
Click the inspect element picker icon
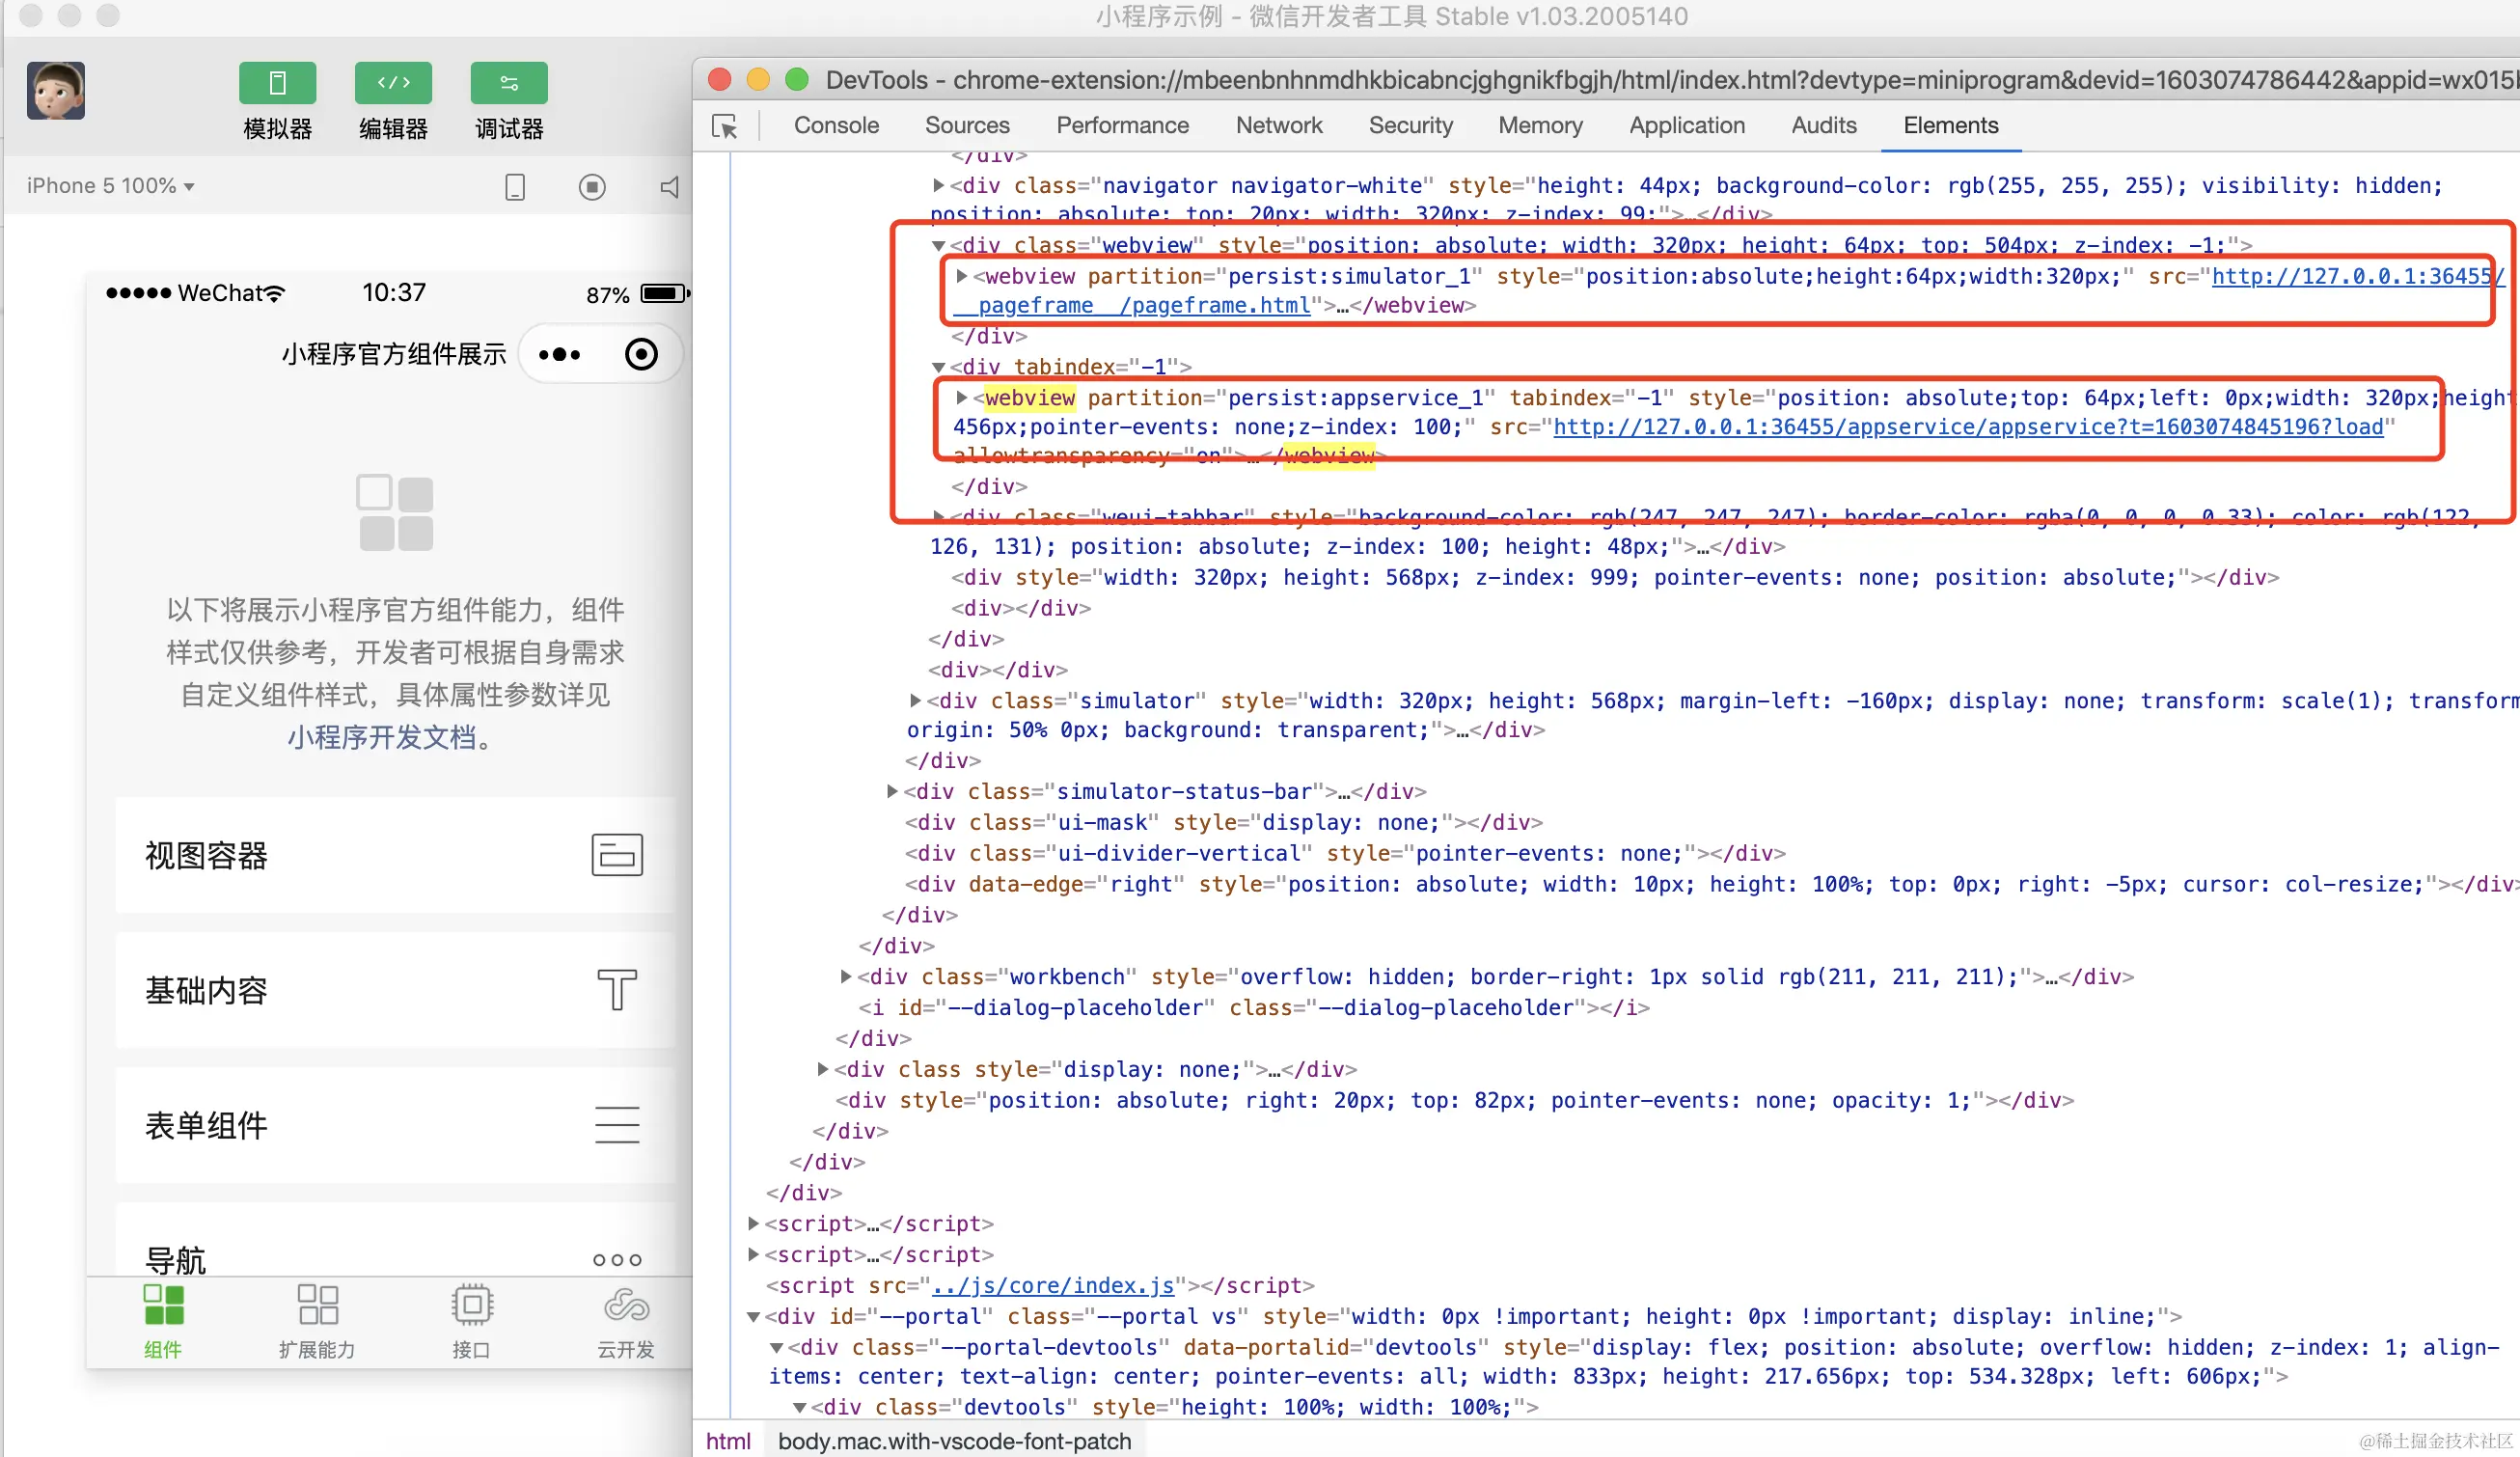724,127
